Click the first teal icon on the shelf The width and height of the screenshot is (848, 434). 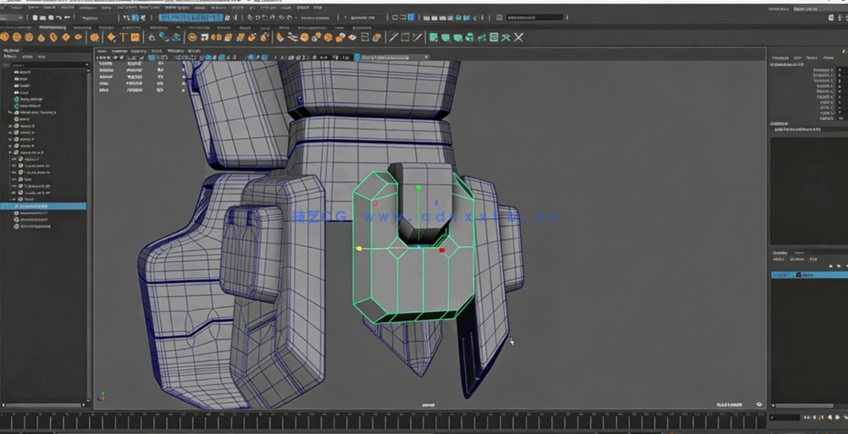point(433,37)
